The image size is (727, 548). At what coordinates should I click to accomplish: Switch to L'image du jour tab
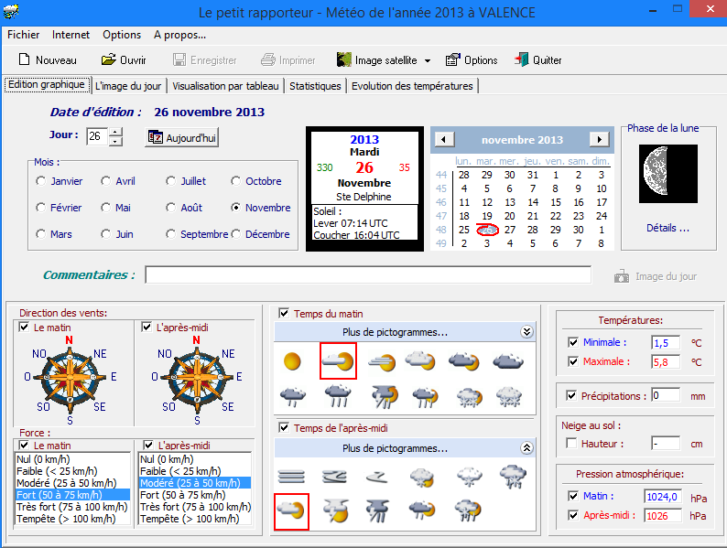point(128,86)
